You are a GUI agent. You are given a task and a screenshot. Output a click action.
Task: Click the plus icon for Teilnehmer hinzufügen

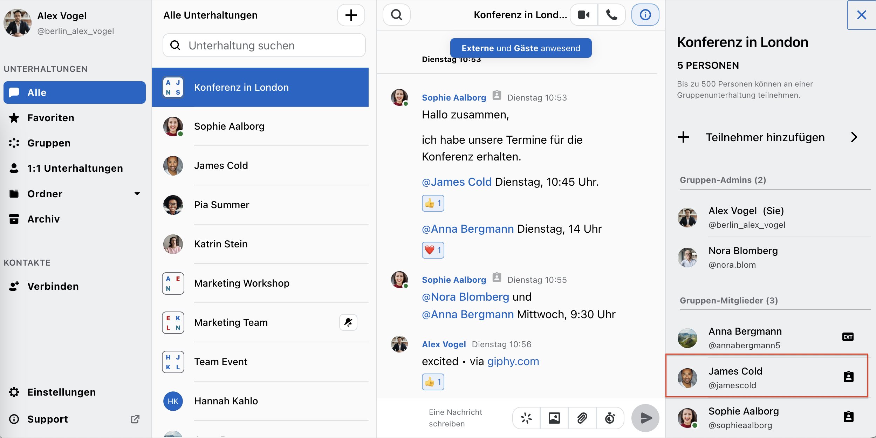683,137
